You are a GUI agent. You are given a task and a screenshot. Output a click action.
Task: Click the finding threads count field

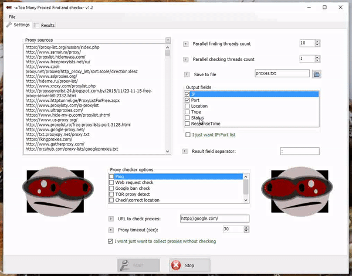coord(307,43)
